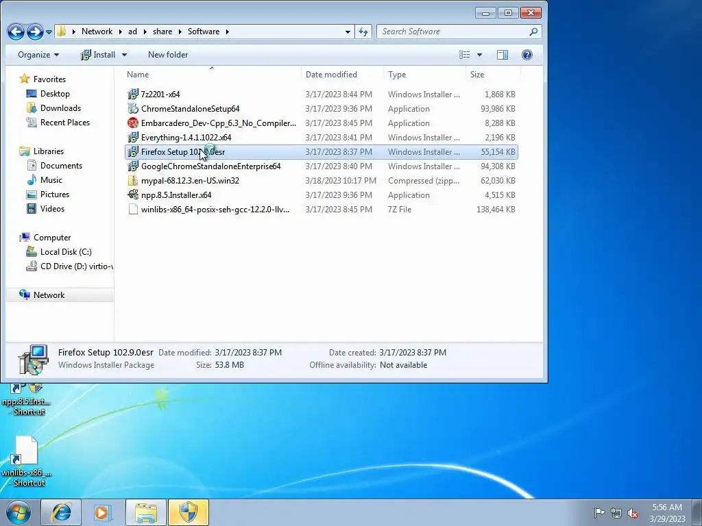This screenshot has width=702, height=526.
Task: Click the 'ad' breadcrumb segment
Action: [132, 32]
